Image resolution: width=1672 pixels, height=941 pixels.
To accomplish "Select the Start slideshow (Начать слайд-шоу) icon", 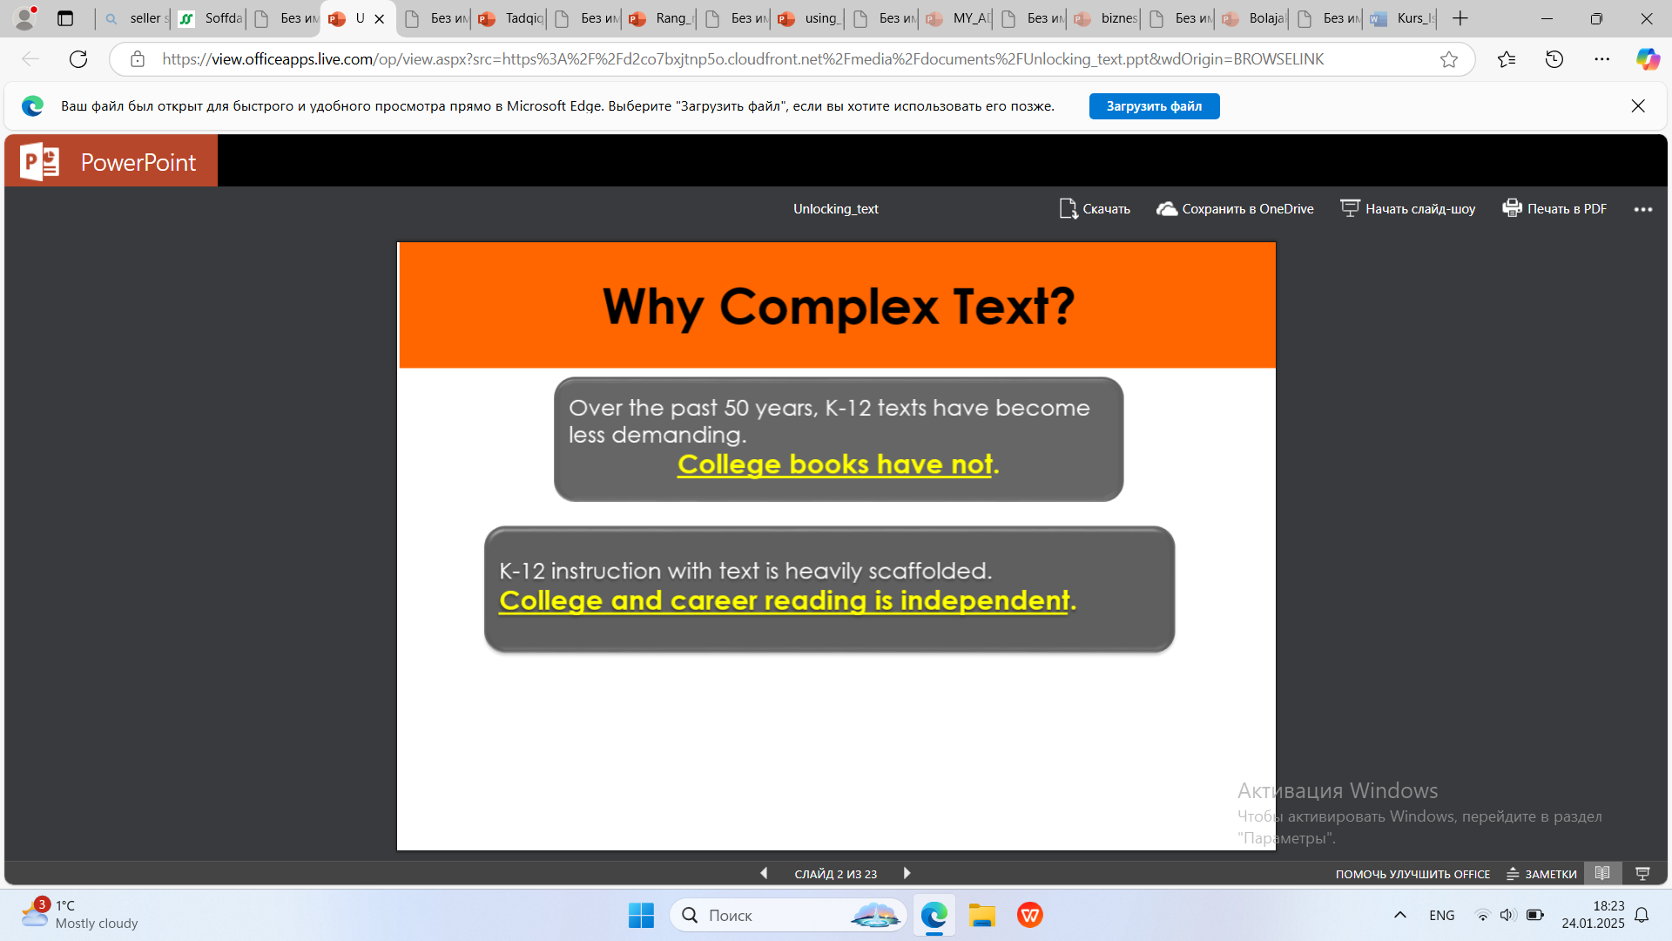I will tap(1350, 208).
